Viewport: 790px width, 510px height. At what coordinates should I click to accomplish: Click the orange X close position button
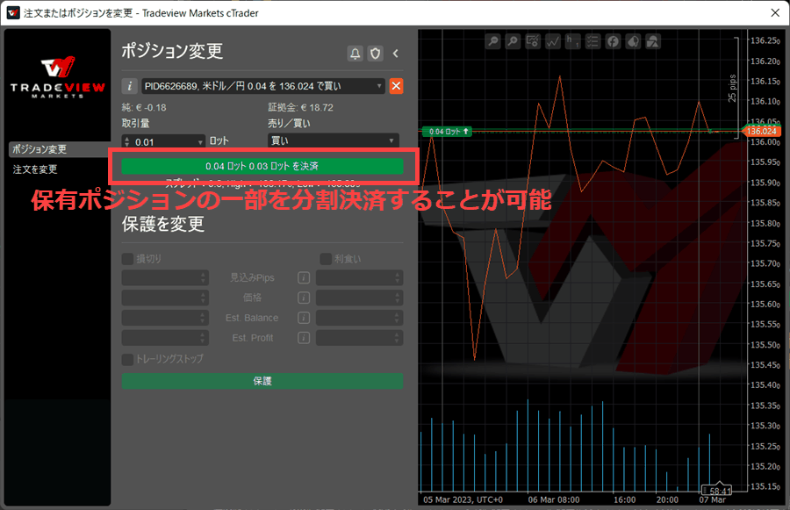point(396,86)
